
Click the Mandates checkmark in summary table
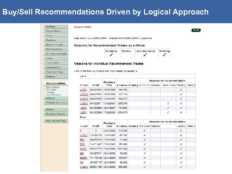pos(111,55)
